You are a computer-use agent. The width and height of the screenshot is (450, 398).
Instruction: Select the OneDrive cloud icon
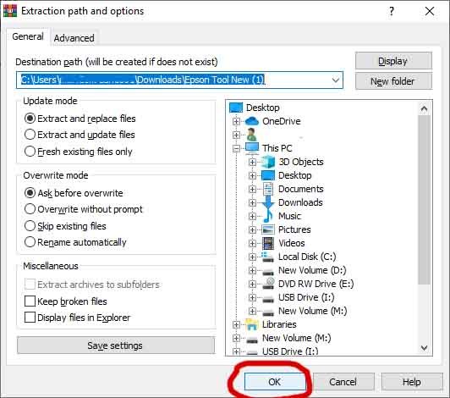coord(252,121)
